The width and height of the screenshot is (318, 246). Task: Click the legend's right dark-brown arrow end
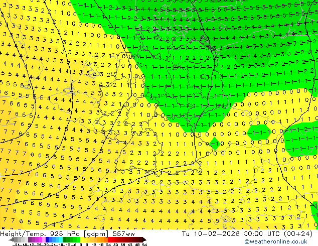(144, 240)
